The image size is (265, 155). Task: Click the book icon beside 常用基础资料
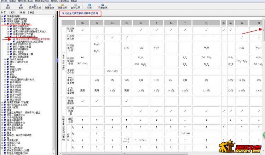coord(5,16)
